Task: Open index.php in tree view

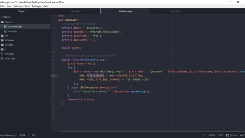Action: (10, 59)
